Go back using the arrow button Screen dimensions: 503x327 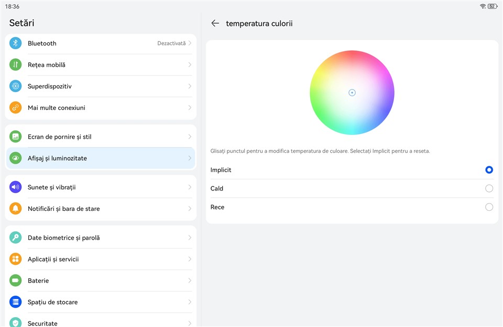tap(215, 24)
